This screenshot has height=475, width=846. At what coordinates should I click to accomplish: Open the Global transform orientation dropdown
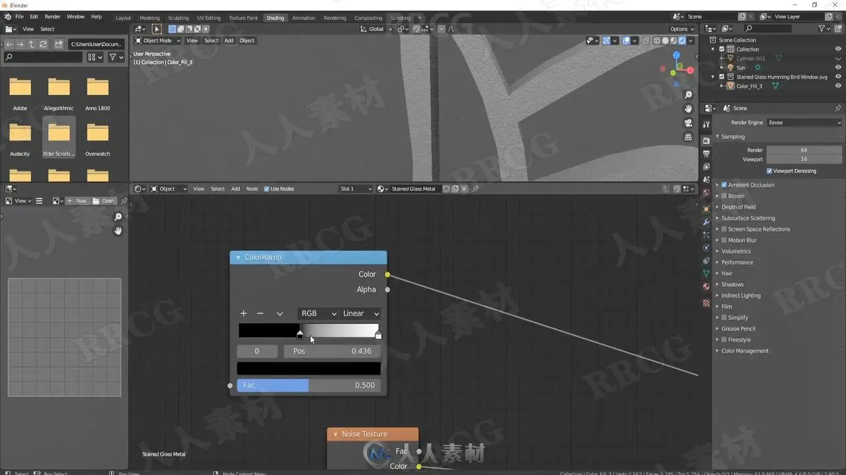(x=377, y=29)
